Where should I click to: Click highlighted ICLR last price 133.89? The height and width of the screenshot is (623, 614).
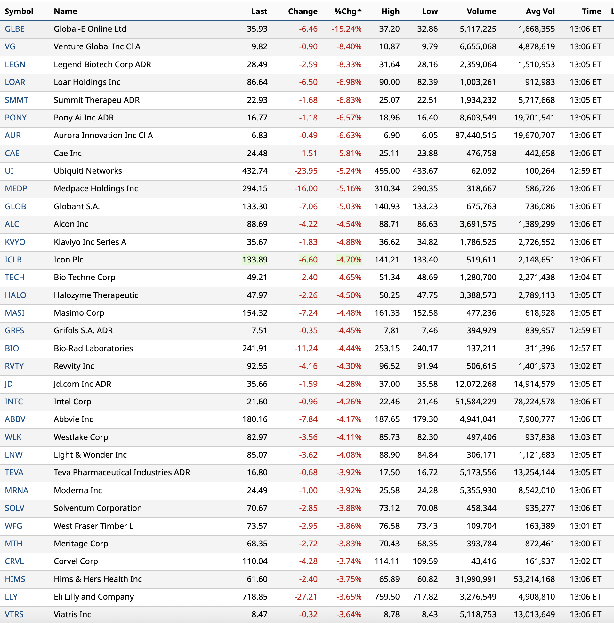254,260
